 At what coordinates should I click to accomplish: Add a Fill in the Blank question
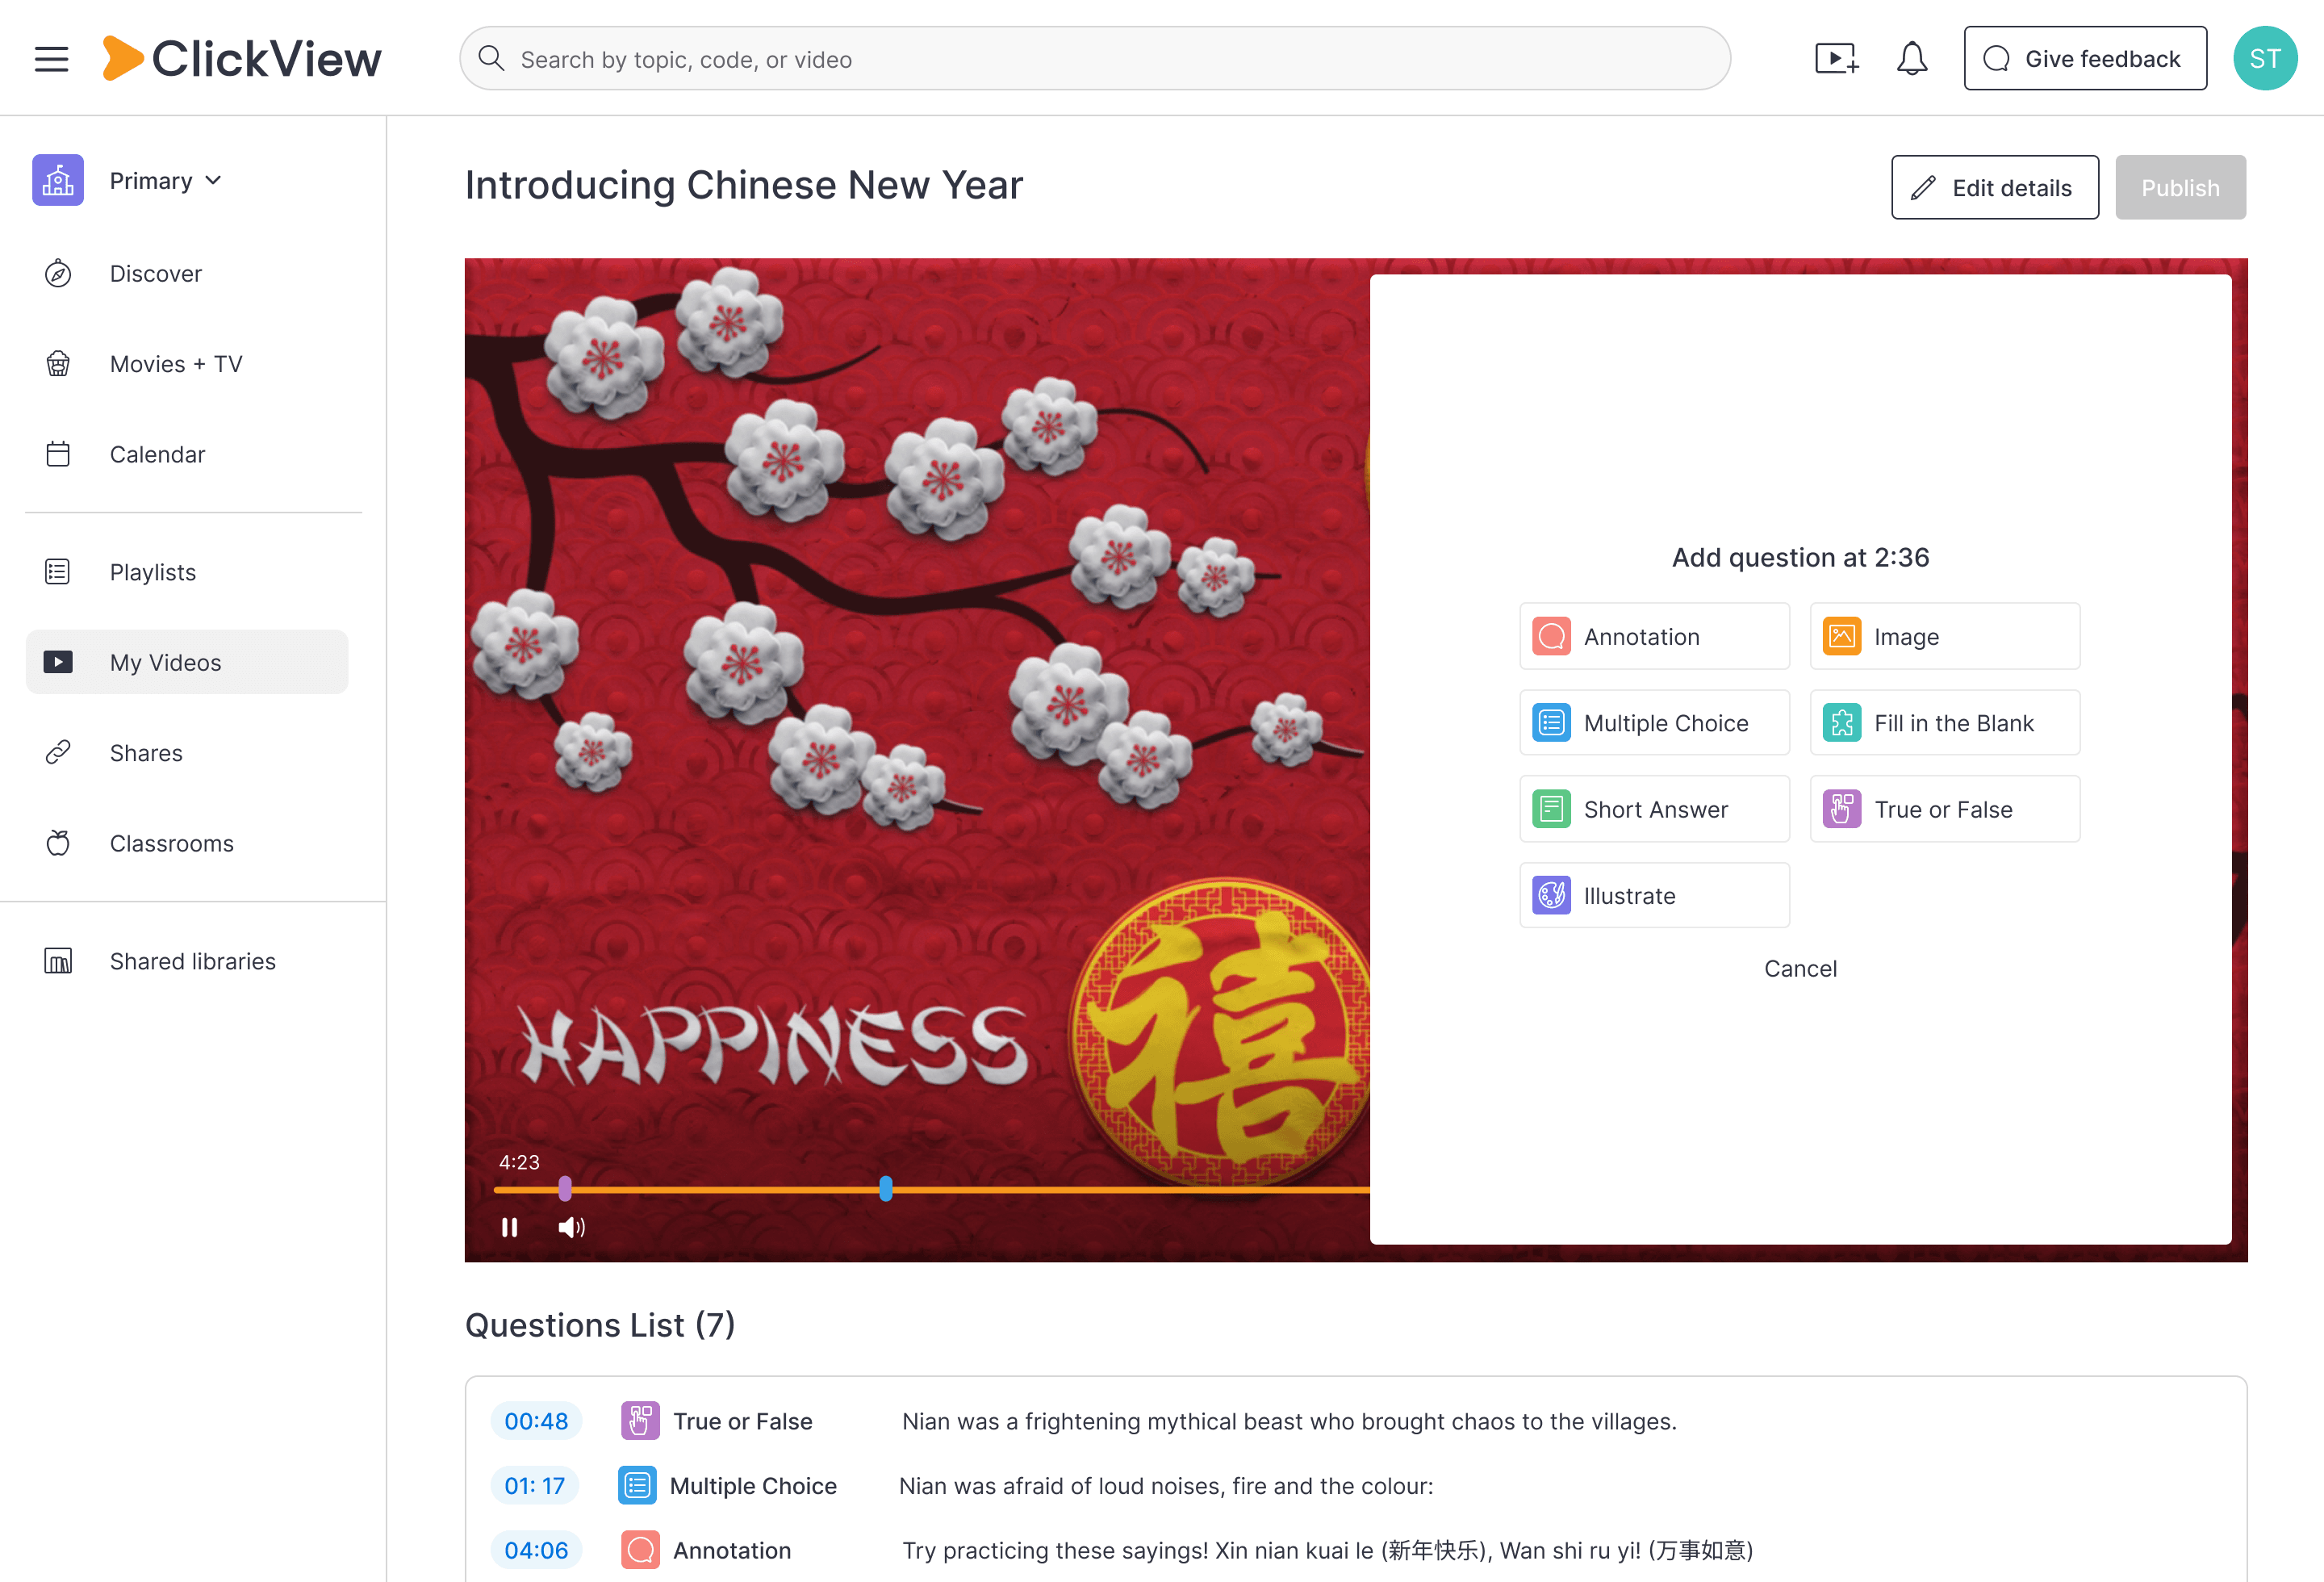[x=1945, y=723]
